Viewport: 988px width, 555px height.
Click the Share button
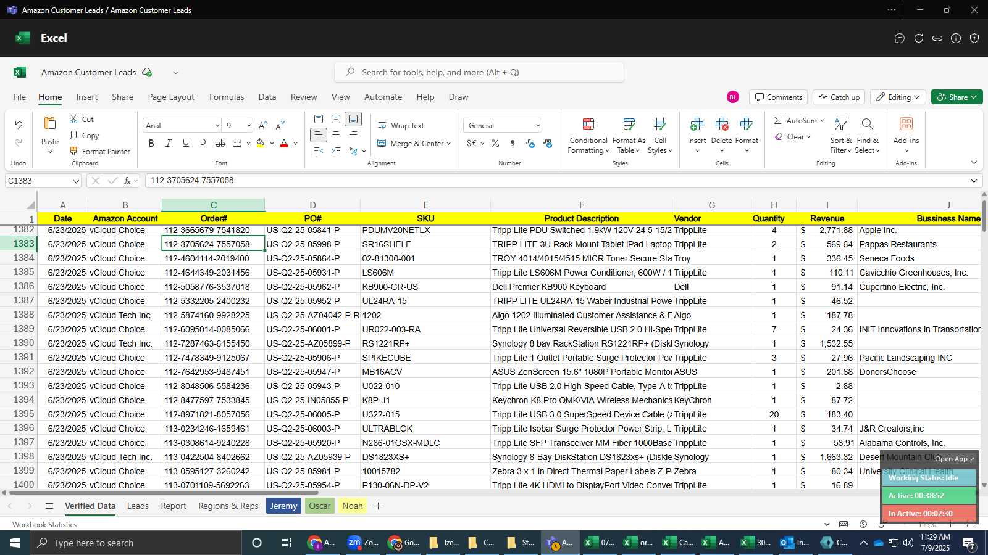pos(957,97)
